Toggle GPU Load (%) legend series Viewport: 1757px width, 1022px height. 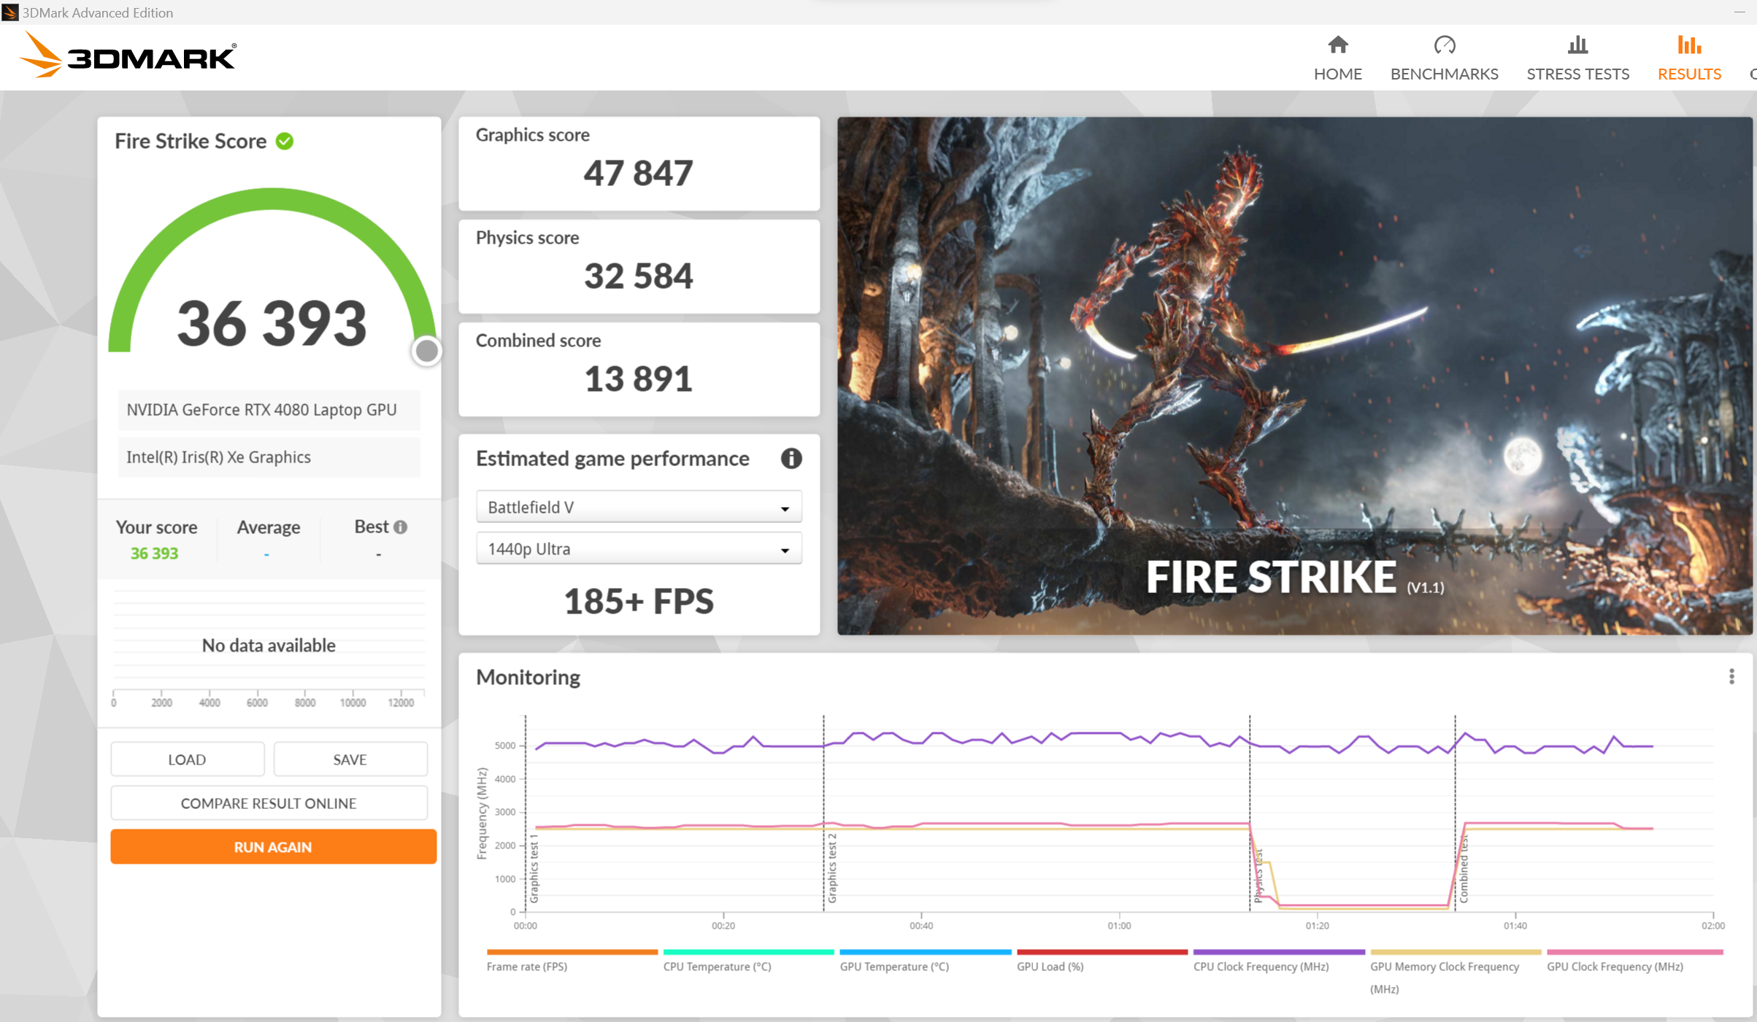(1050, 967)
